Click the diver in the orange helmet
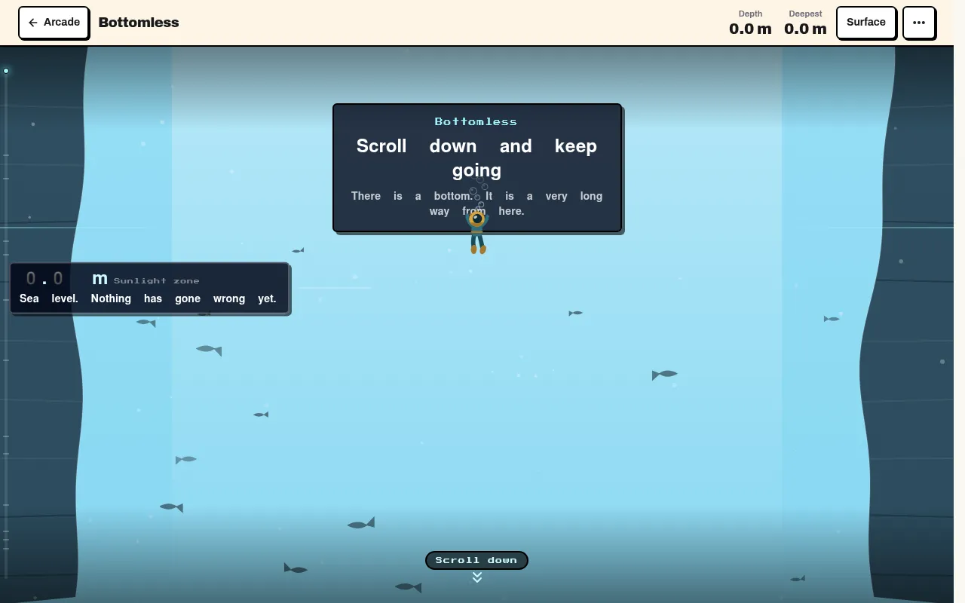Image resolution: width=965 pixels, height=603 pixels. coord(477,231)
